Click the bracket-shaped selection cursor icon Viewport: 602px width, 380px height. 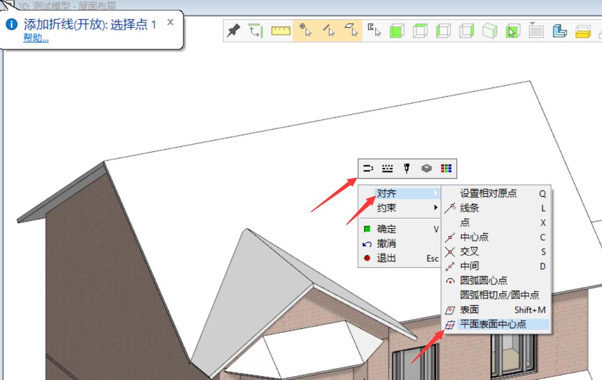click(374, 30)
